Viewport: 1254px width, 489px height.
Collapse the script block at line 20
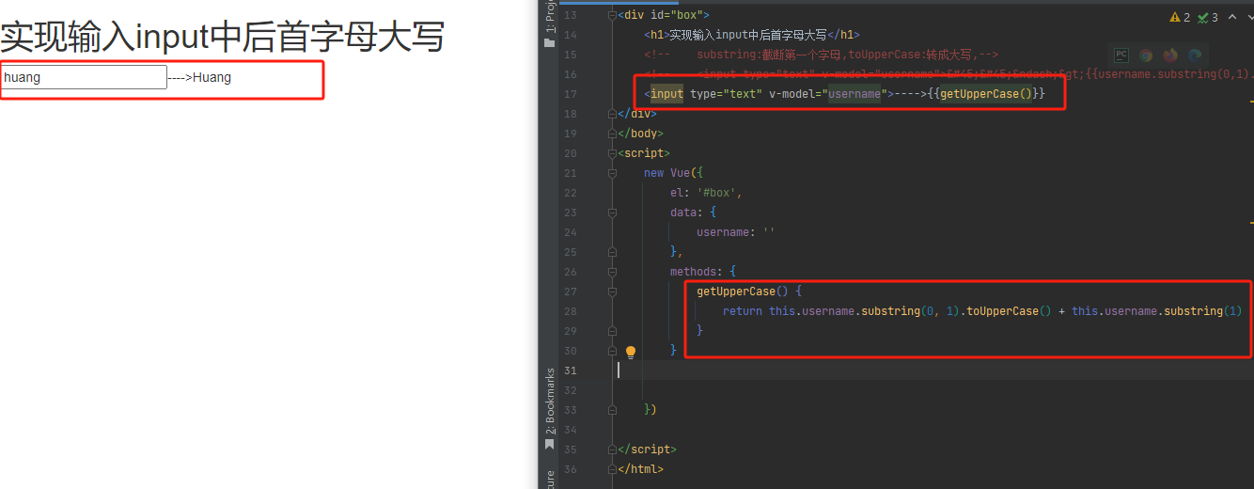[x=613, y=153]
